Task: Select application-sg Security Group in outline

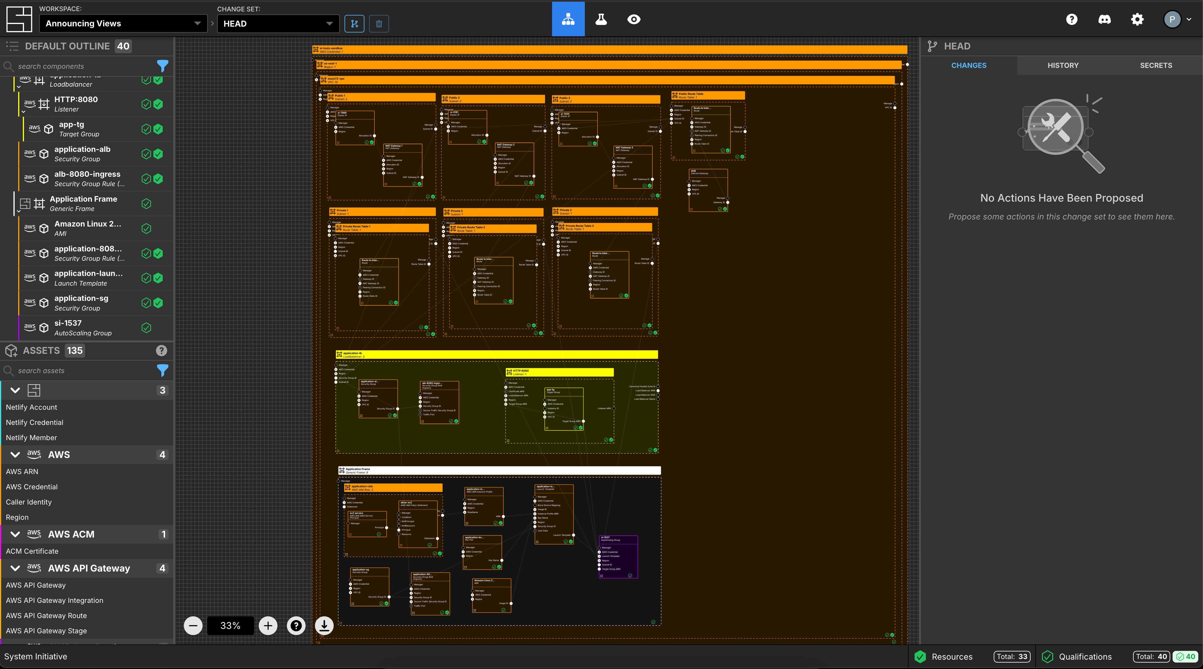Action: 96,303
